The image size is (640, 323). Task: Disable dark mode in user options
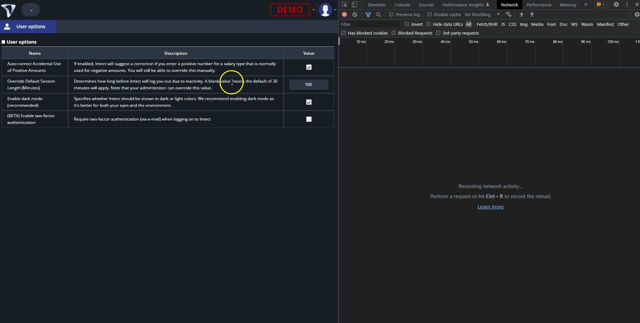click(x=309, y=102)
